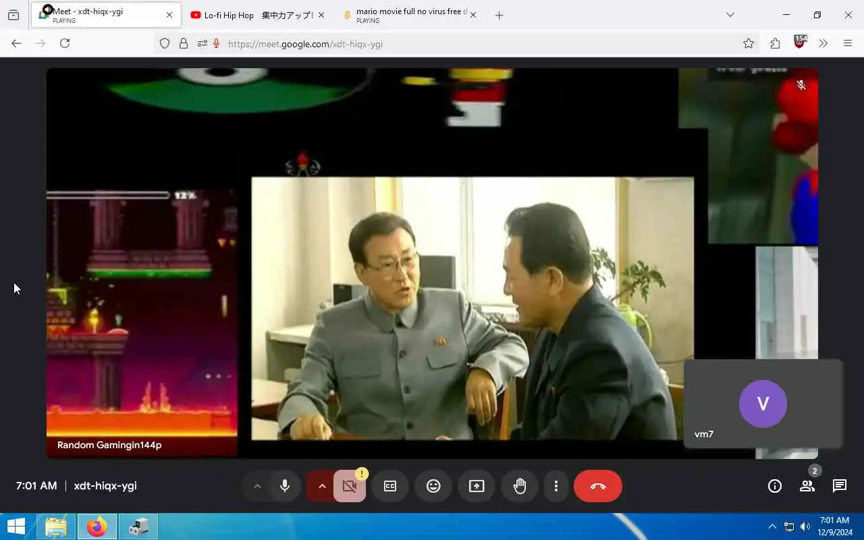Click the uBlock extension icon
The width and height of the screenshot is (864, 540).
click(800, 42)
